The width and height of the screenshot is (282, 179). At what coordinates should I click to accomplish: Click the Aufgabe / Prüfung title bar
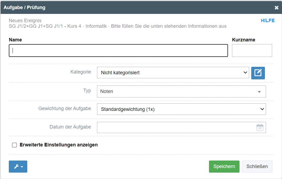pyautogui.click(x=24, y=7)
